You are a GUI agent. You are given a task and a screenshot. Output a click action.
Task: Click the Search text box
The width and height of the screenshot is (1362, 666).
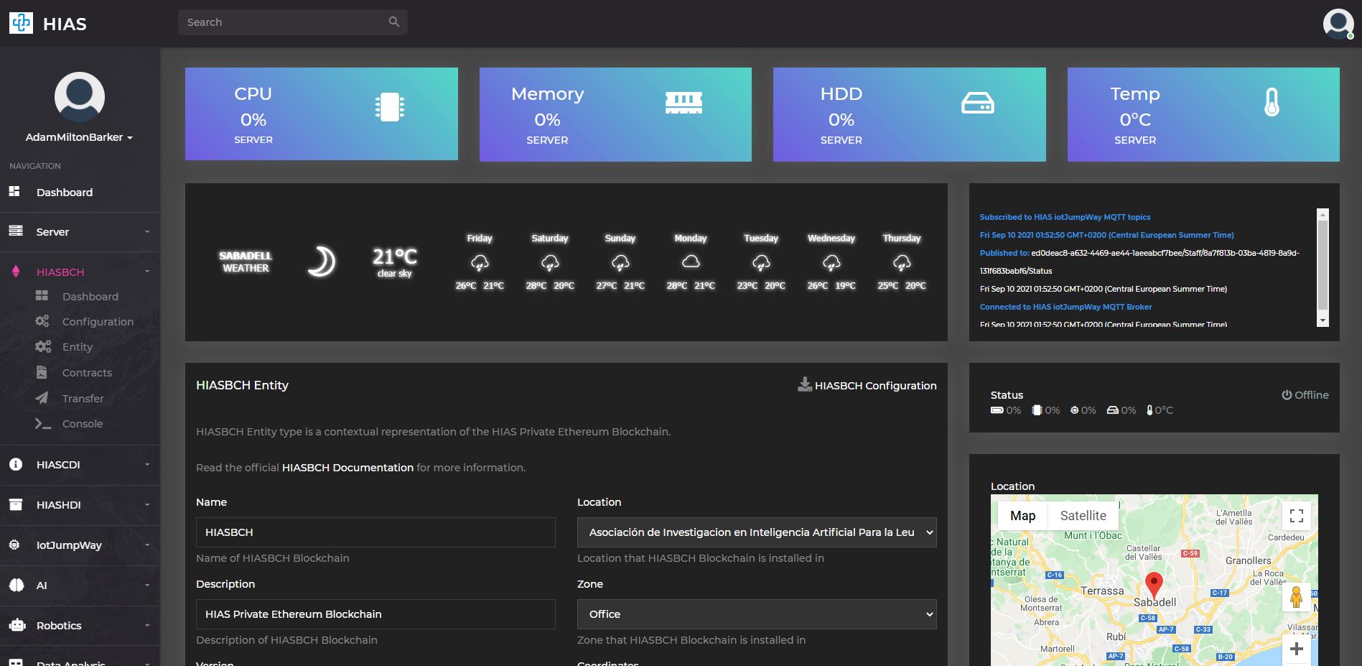click(x=292, y=22)
